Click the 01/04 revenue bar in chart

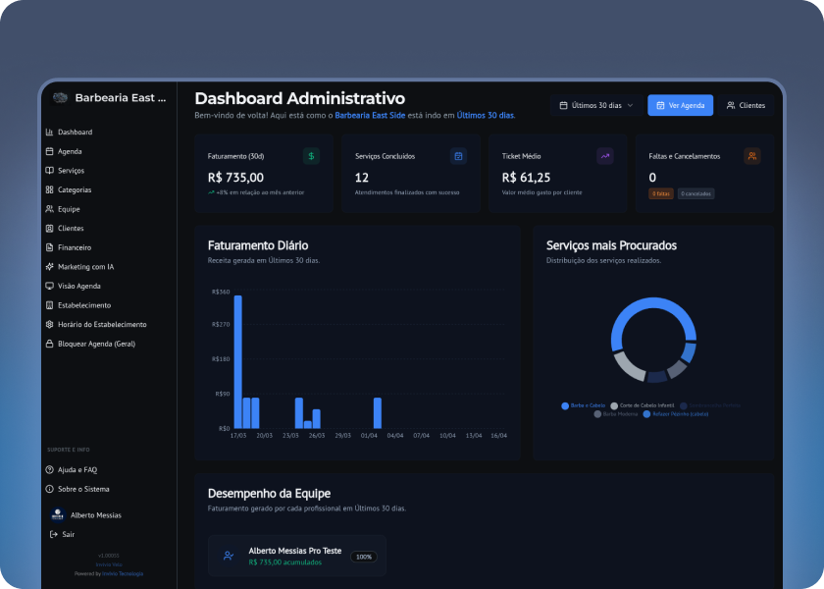pos(378,413)
